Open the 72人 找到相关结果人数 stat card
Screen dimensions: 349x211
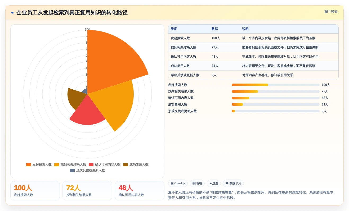[87, 191]
